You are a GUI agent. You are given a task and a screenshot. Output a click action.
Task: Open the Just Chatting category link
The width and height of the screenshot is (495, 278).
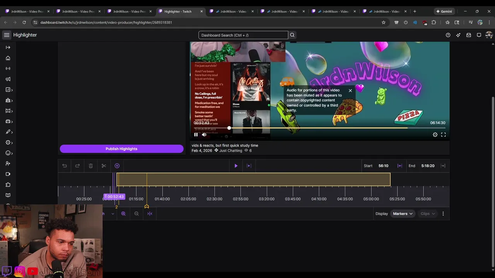tap(230, 151)
